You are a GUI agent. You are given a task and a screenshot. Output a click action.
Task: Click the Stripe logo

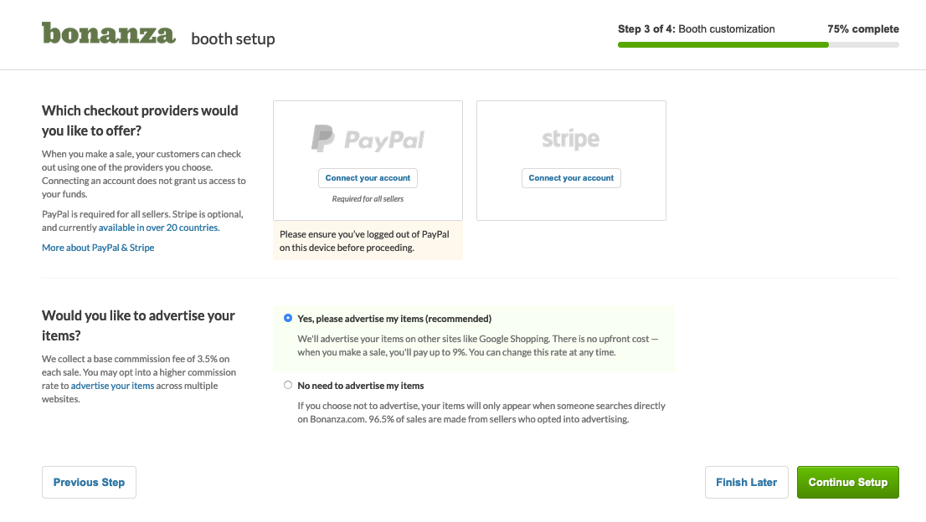coord(570,139)
